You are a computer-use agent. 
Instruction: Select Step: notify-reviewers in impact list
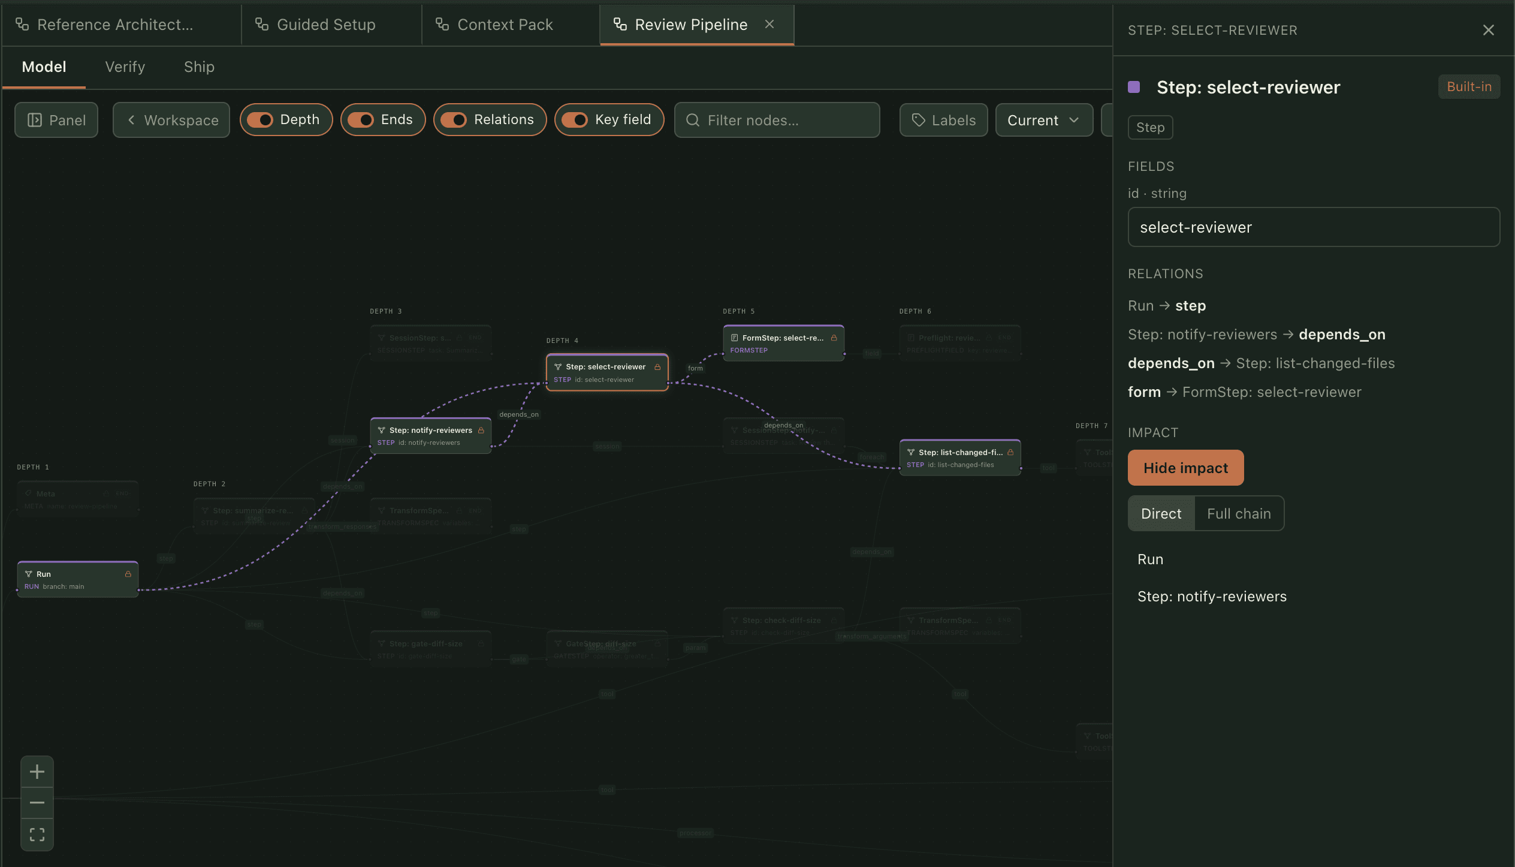[1212, 597]
